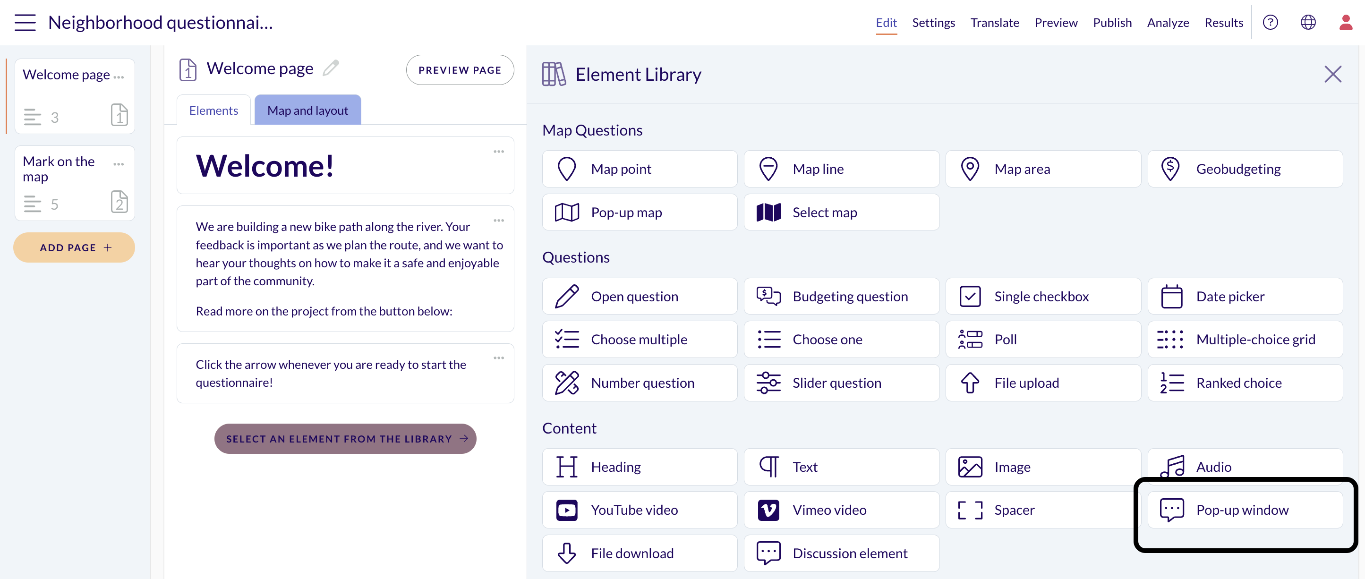
Task: Add a Map line element
Action: click(x=842, y=169)
